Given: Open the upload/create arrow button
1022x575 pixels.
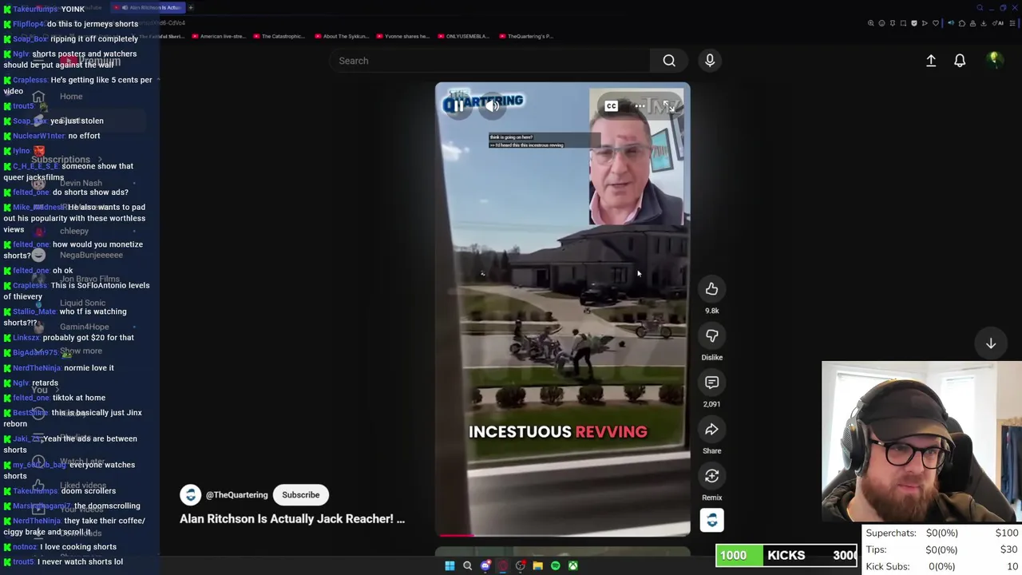Looking at the screenshot, I should click(x=931, y=61).
